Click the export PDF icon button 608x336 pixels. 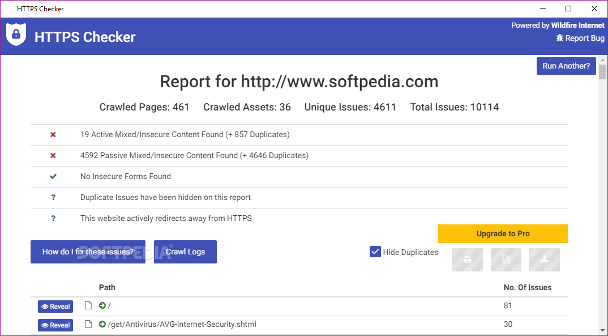point(506,260)
